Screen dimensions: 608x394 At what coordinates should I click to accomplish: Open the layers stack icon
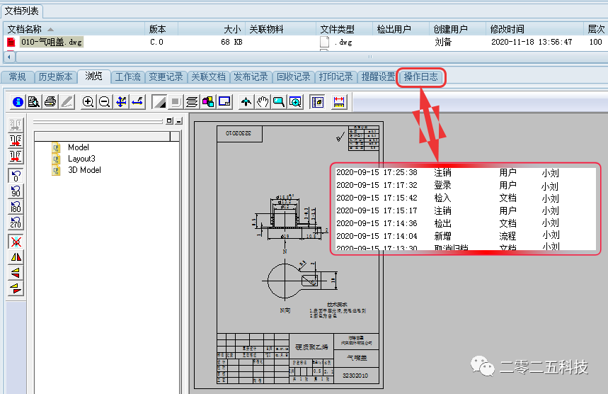pos(192,102)
